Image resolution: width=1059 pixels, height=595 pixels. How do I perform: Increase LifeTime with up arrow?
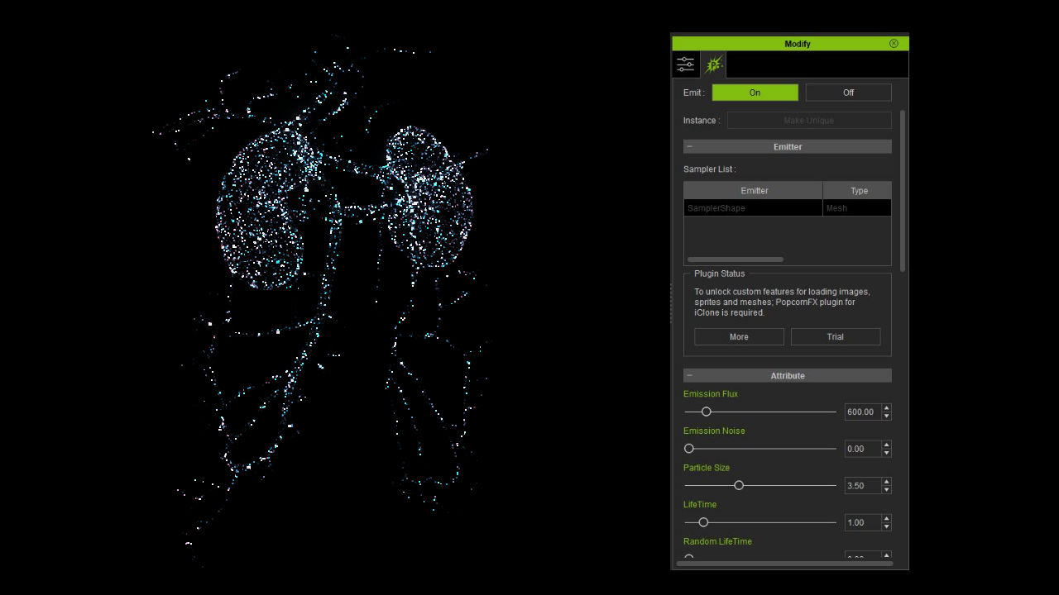[886, 518]
